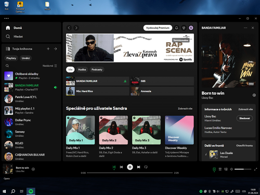This screenshot has height=195, width=260.
Task: Open Windows Start menu
Action: click(x=4, y=191)
